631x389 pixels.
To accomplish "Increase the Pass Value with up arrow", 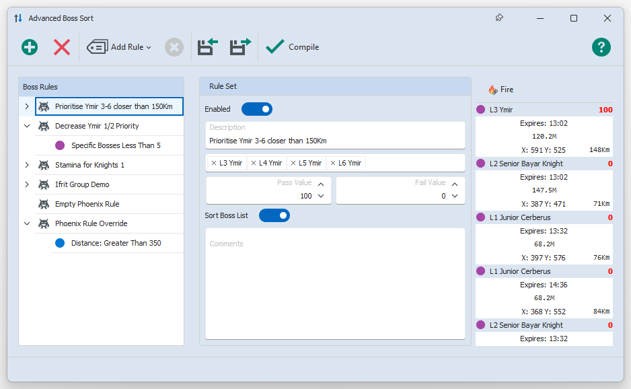I will coord(321,184).
